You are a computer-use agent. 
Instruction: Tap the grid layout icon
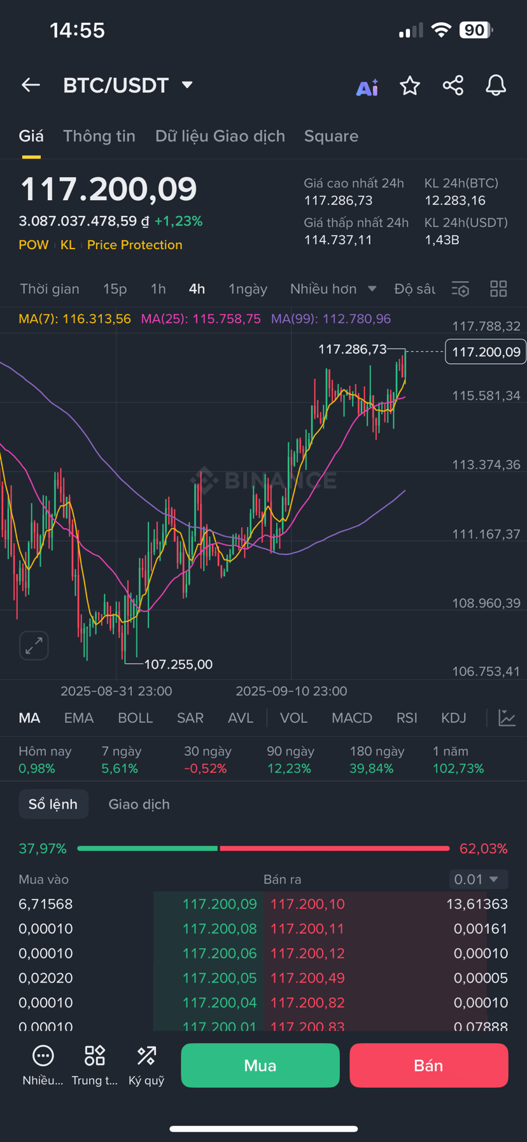pos(498,289)
